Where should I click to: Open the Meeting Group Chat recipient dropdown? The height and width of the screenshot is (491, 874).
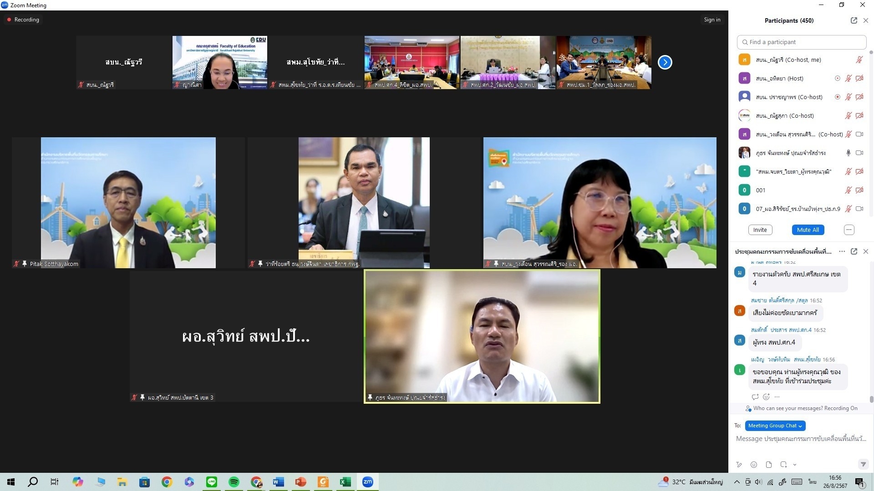point(775,426)
